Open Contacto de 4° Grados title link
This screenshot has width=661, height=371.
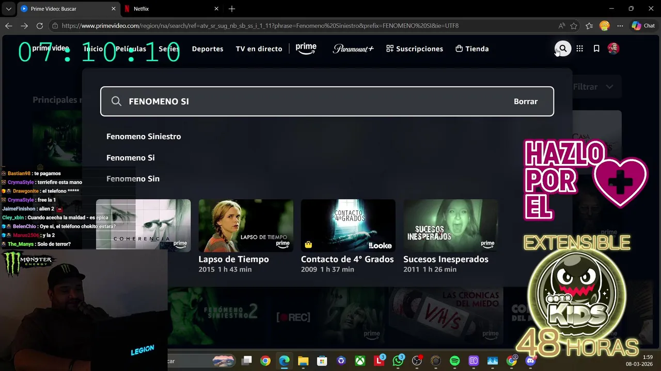pyautogui.click(x=347, y=259)
